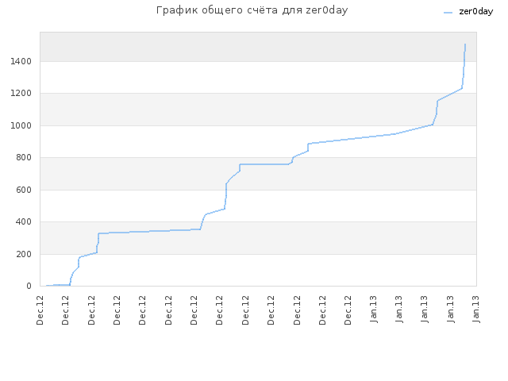
Task: Click the 1200 y-axis label
Action: pyautogui.click(x=21, y=94)
